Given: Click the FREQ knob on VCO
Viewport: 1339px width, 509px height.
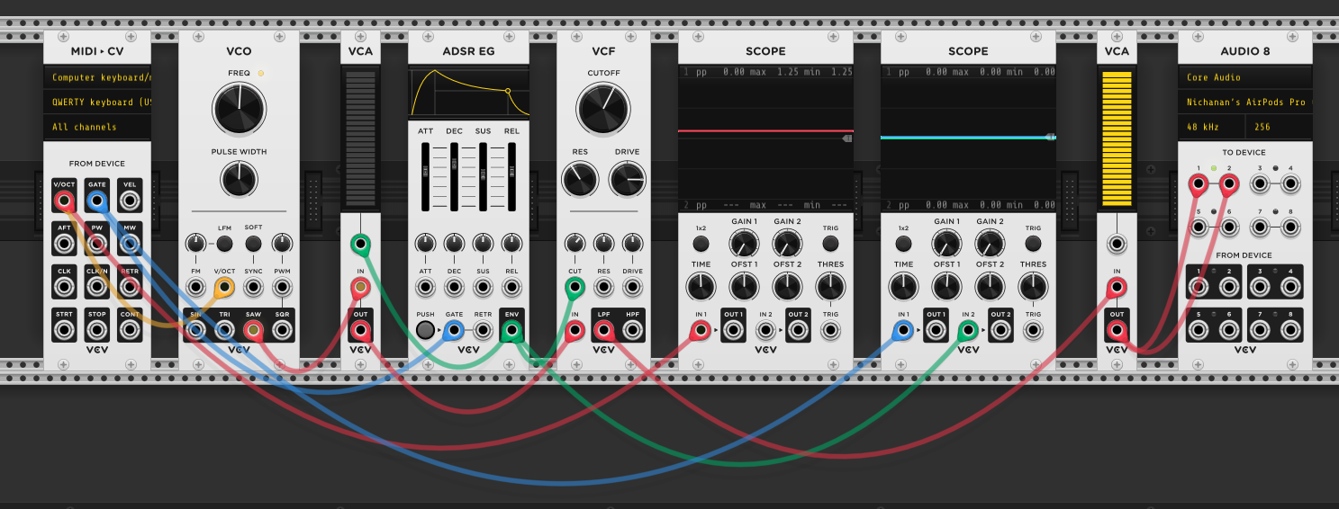Looking at the screenshot, I should click(239, 110).
